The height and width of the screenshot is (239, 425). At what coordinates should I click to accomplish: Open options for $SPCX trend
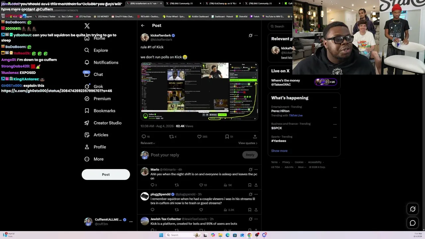click(x=335, y=124)
